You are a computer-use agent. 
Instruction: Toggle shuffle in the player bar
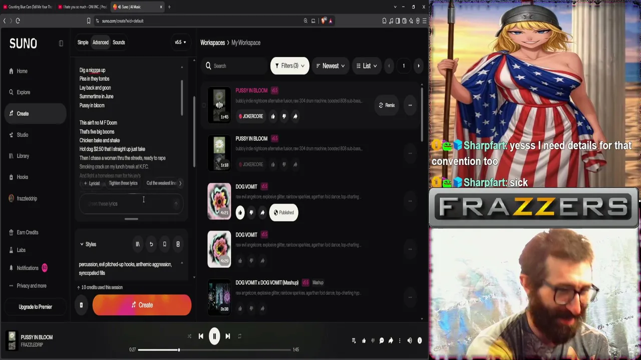point(189,336)
